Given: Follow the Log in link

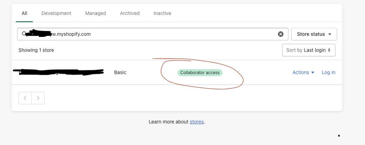Looking at the screenshot, I should coord(328,72).
